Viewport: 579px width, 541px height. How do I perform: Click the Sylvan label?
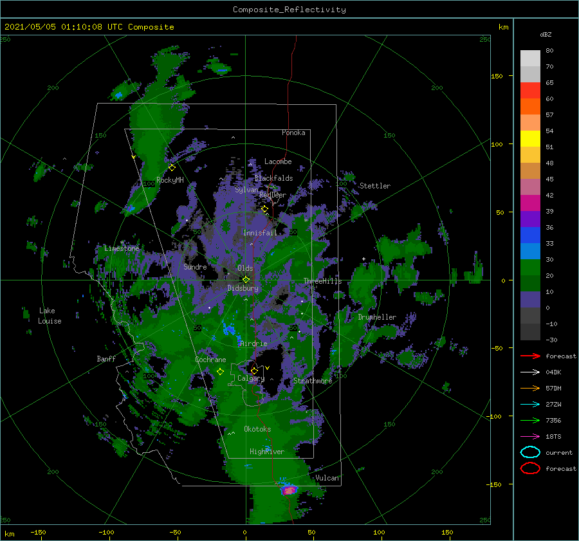[x=246, y=190]
